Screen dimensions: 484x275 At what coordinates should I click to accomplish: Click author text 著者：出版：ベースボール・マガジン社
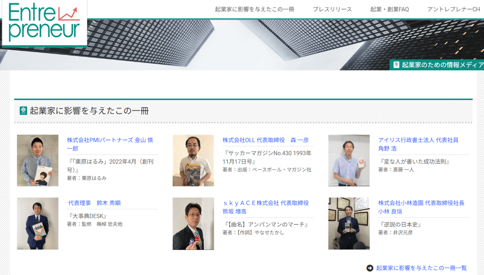(267, 170)
